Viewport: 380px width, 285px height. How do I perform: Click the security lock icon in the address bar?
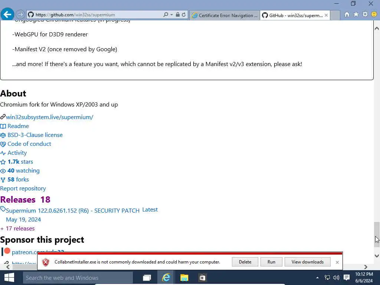coord(178,14)
